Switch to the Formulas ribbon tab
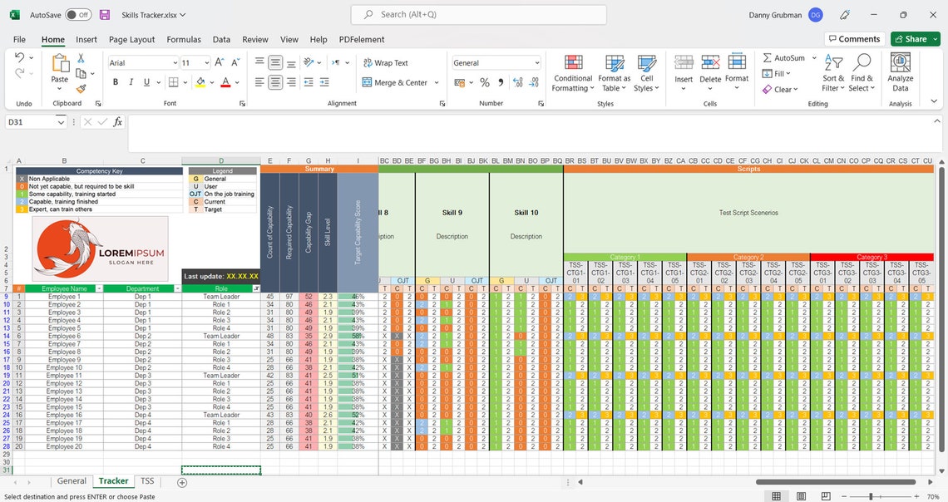The image size is (948, 502). [183, 39]
